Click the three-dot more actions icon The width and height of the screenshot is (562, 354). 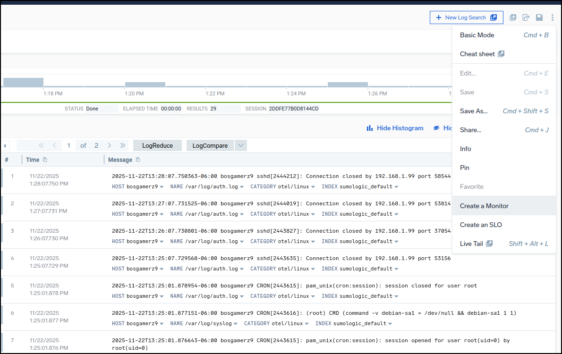(x=552, y=17)
